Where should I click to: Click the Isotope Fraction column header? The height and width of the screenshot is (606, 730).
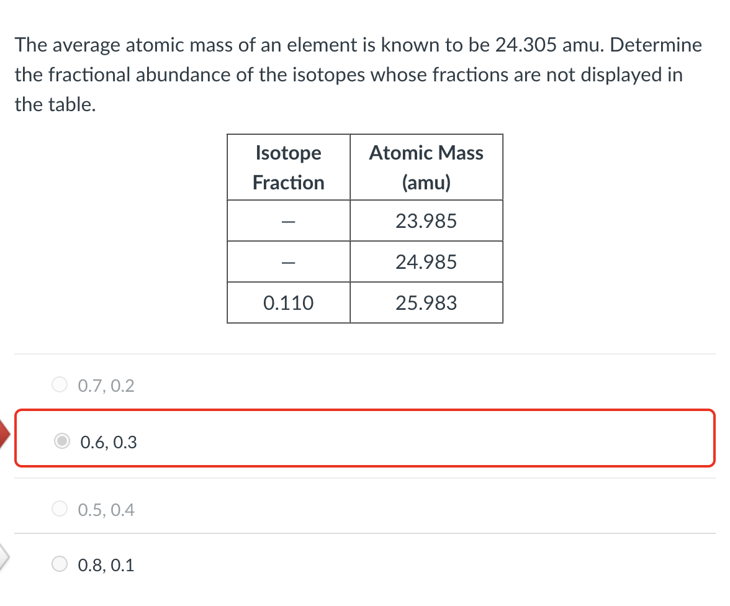pos(288,167)
